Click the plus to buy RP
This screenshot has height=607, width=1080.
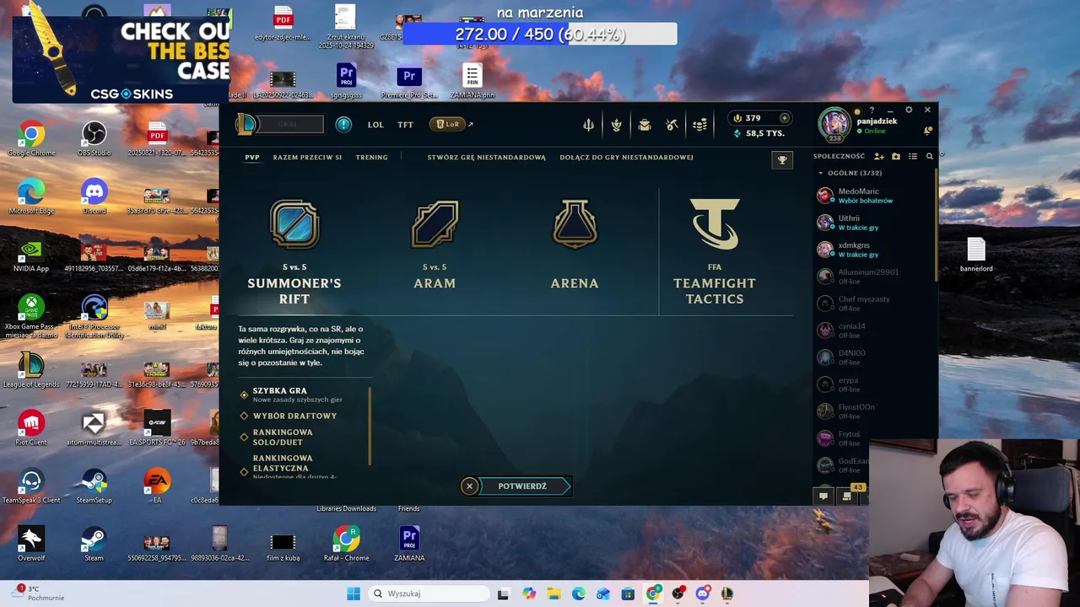click(785, 118)
